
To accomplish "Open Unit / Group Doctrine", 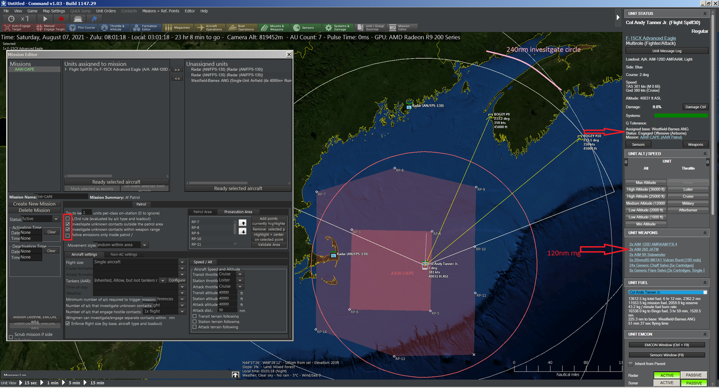I will coord(371,27).
